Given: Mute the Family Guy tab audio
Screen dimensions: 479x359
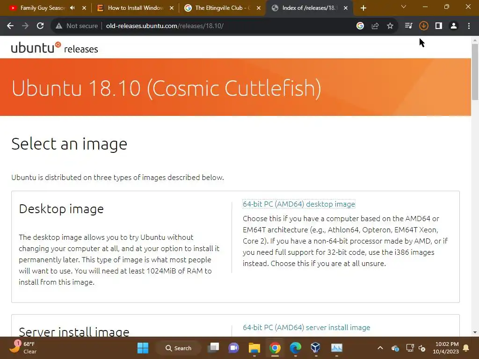Looking at the screenshot, I should (x=73, y=8).
